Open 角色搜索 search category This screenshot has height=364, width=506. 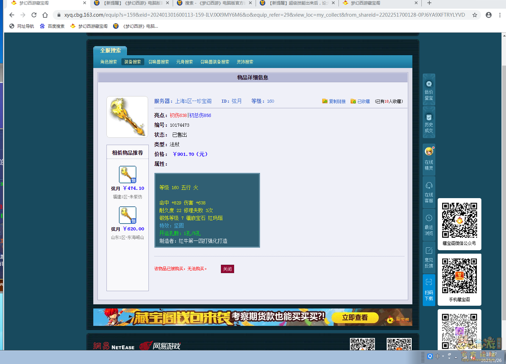[109, 62]
